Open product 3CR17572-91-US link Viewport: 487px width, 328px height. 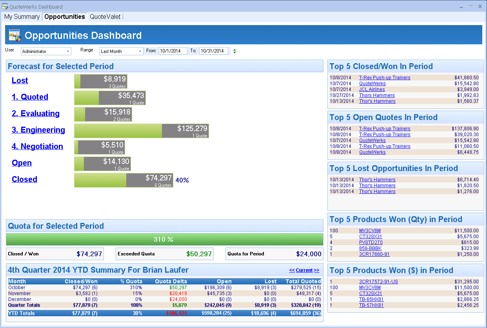(x=378, y=282)
